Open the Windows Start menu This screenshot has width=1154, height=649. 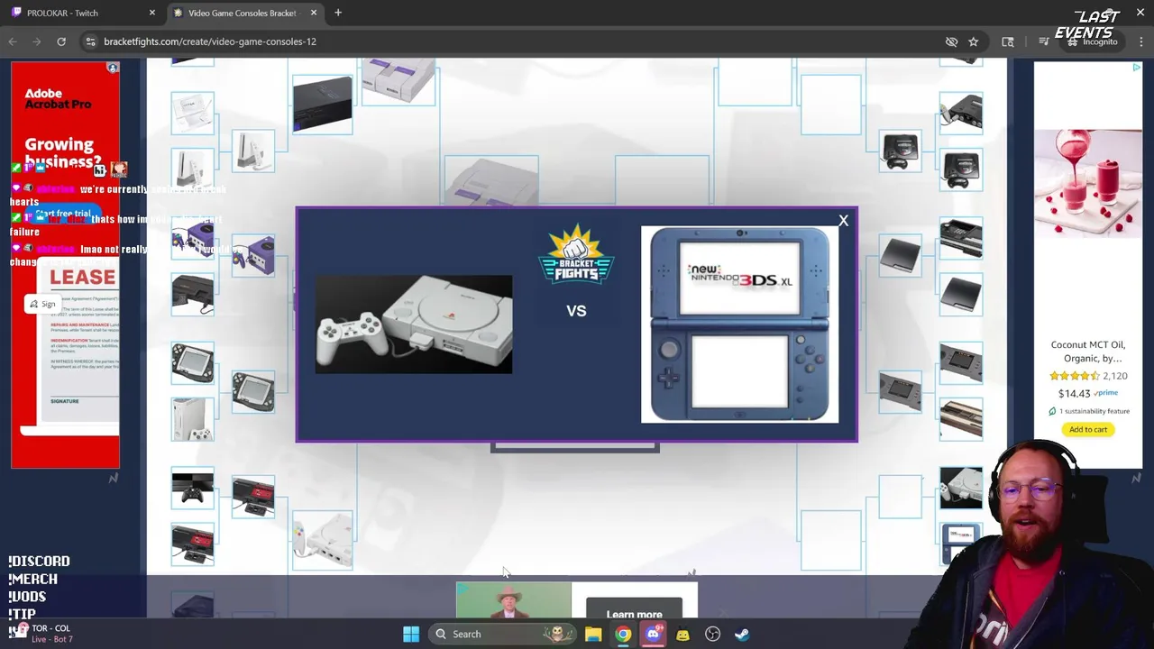411,634
